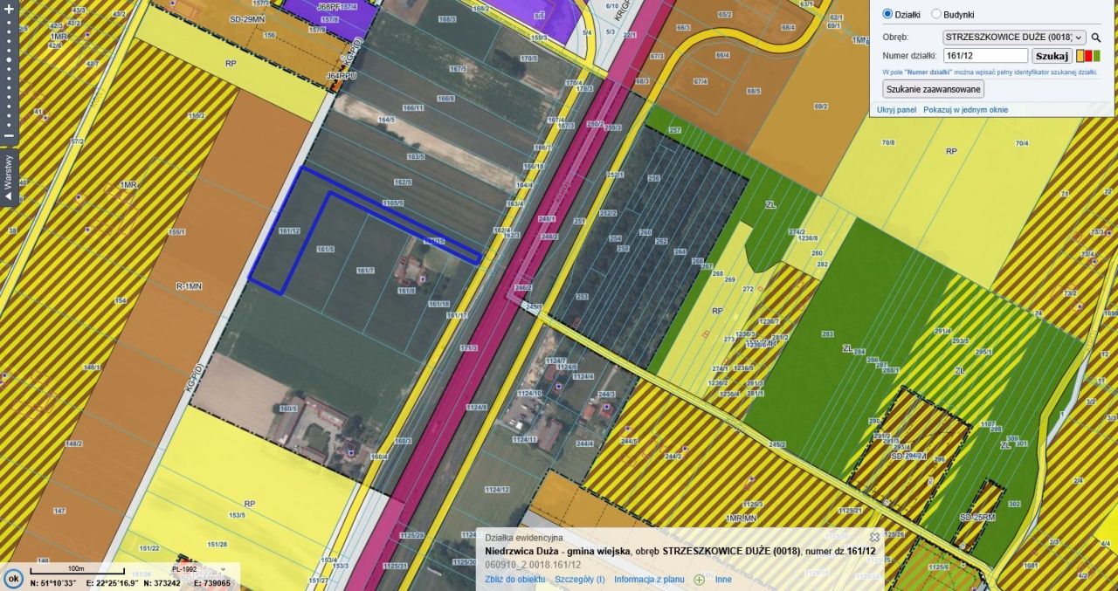Open Informacja z planu link
1118x591 pixels.
[x=649, y=579]
